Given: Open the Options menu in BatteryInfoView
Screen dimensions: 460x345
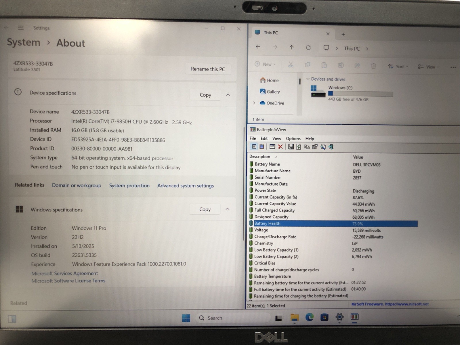Looking at the screenshot, I should (293, 138).
